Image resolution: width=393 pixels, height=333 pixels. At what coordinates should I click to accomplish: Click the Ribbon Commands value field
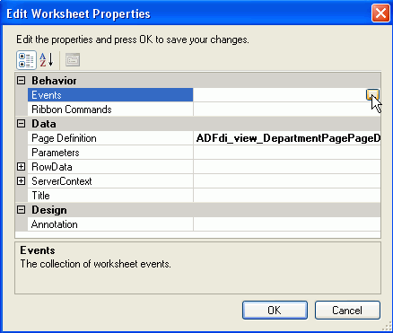[x=287, y=110]
